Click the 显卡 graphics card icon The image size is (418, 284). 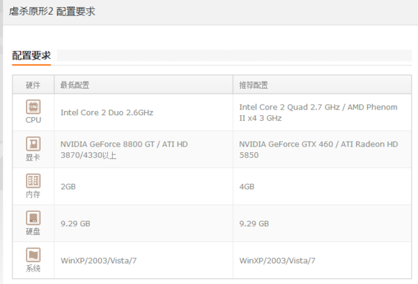[33, 144]
